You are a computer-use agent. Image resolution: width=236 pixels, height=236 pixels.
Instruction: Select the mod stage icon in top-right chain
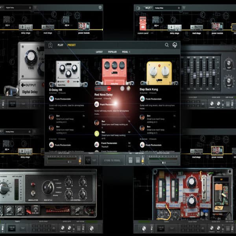click(196, 28)
